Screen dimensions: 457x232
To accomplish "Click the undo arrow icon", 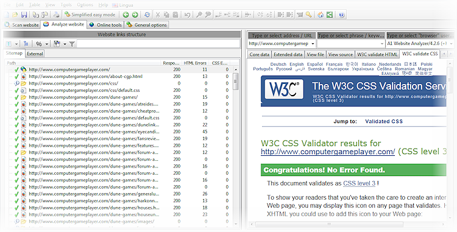I will tap(188, 15).
